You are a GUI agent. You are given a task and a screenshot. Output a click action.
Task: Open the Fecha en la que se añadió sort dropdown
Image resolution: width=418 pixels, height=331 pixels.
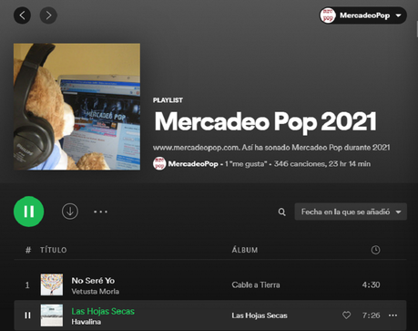click(x=351, y=212)
